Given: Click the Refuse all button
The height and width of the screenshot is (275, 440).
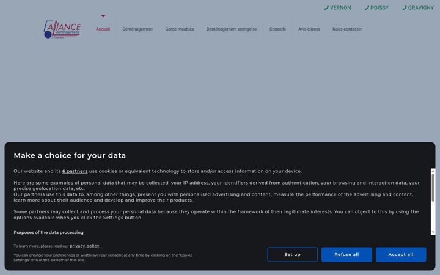Looking at the screenshot, I should pos(346,254).
